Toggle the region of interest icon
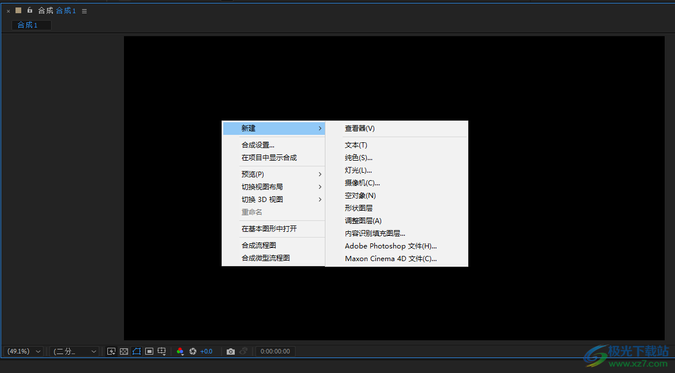Screen dimensions: 675x373 [x=149, y=352]
